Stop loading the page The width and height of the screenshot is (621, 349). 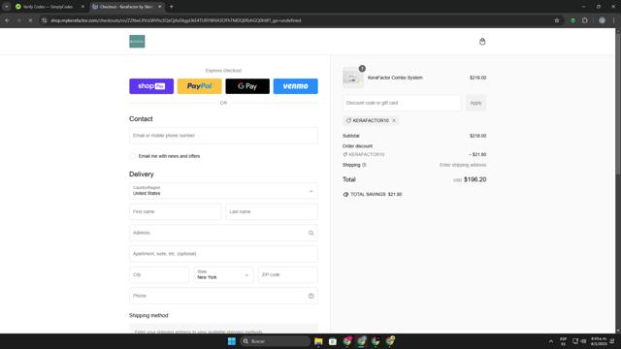[x=30, y=20]
